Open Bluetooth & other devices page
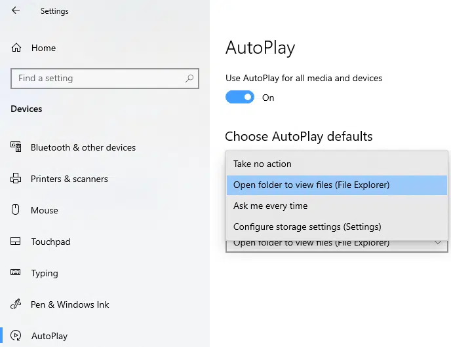 (83, 147)
